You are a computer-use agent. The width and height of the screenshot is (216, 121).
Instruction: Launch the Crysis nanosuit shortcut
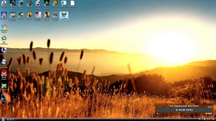point(38,4)
